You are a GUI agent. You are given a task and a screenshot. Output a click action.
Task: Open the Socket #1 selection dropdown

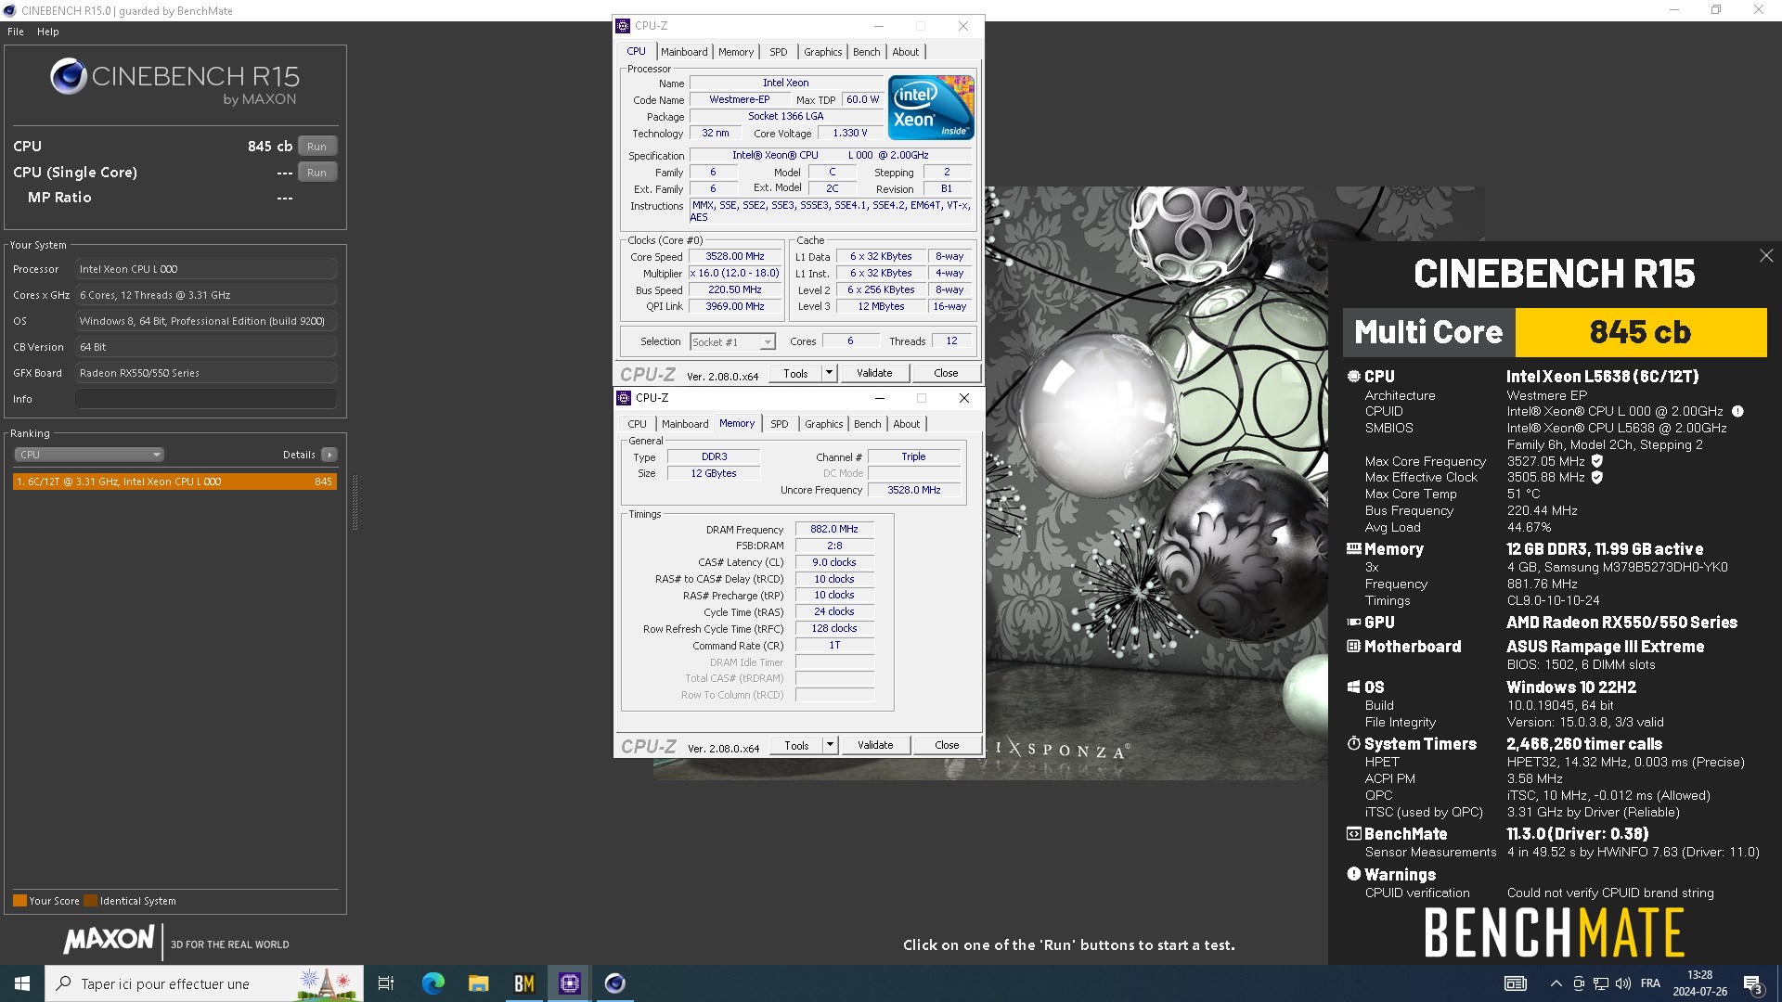click(732, 342)
